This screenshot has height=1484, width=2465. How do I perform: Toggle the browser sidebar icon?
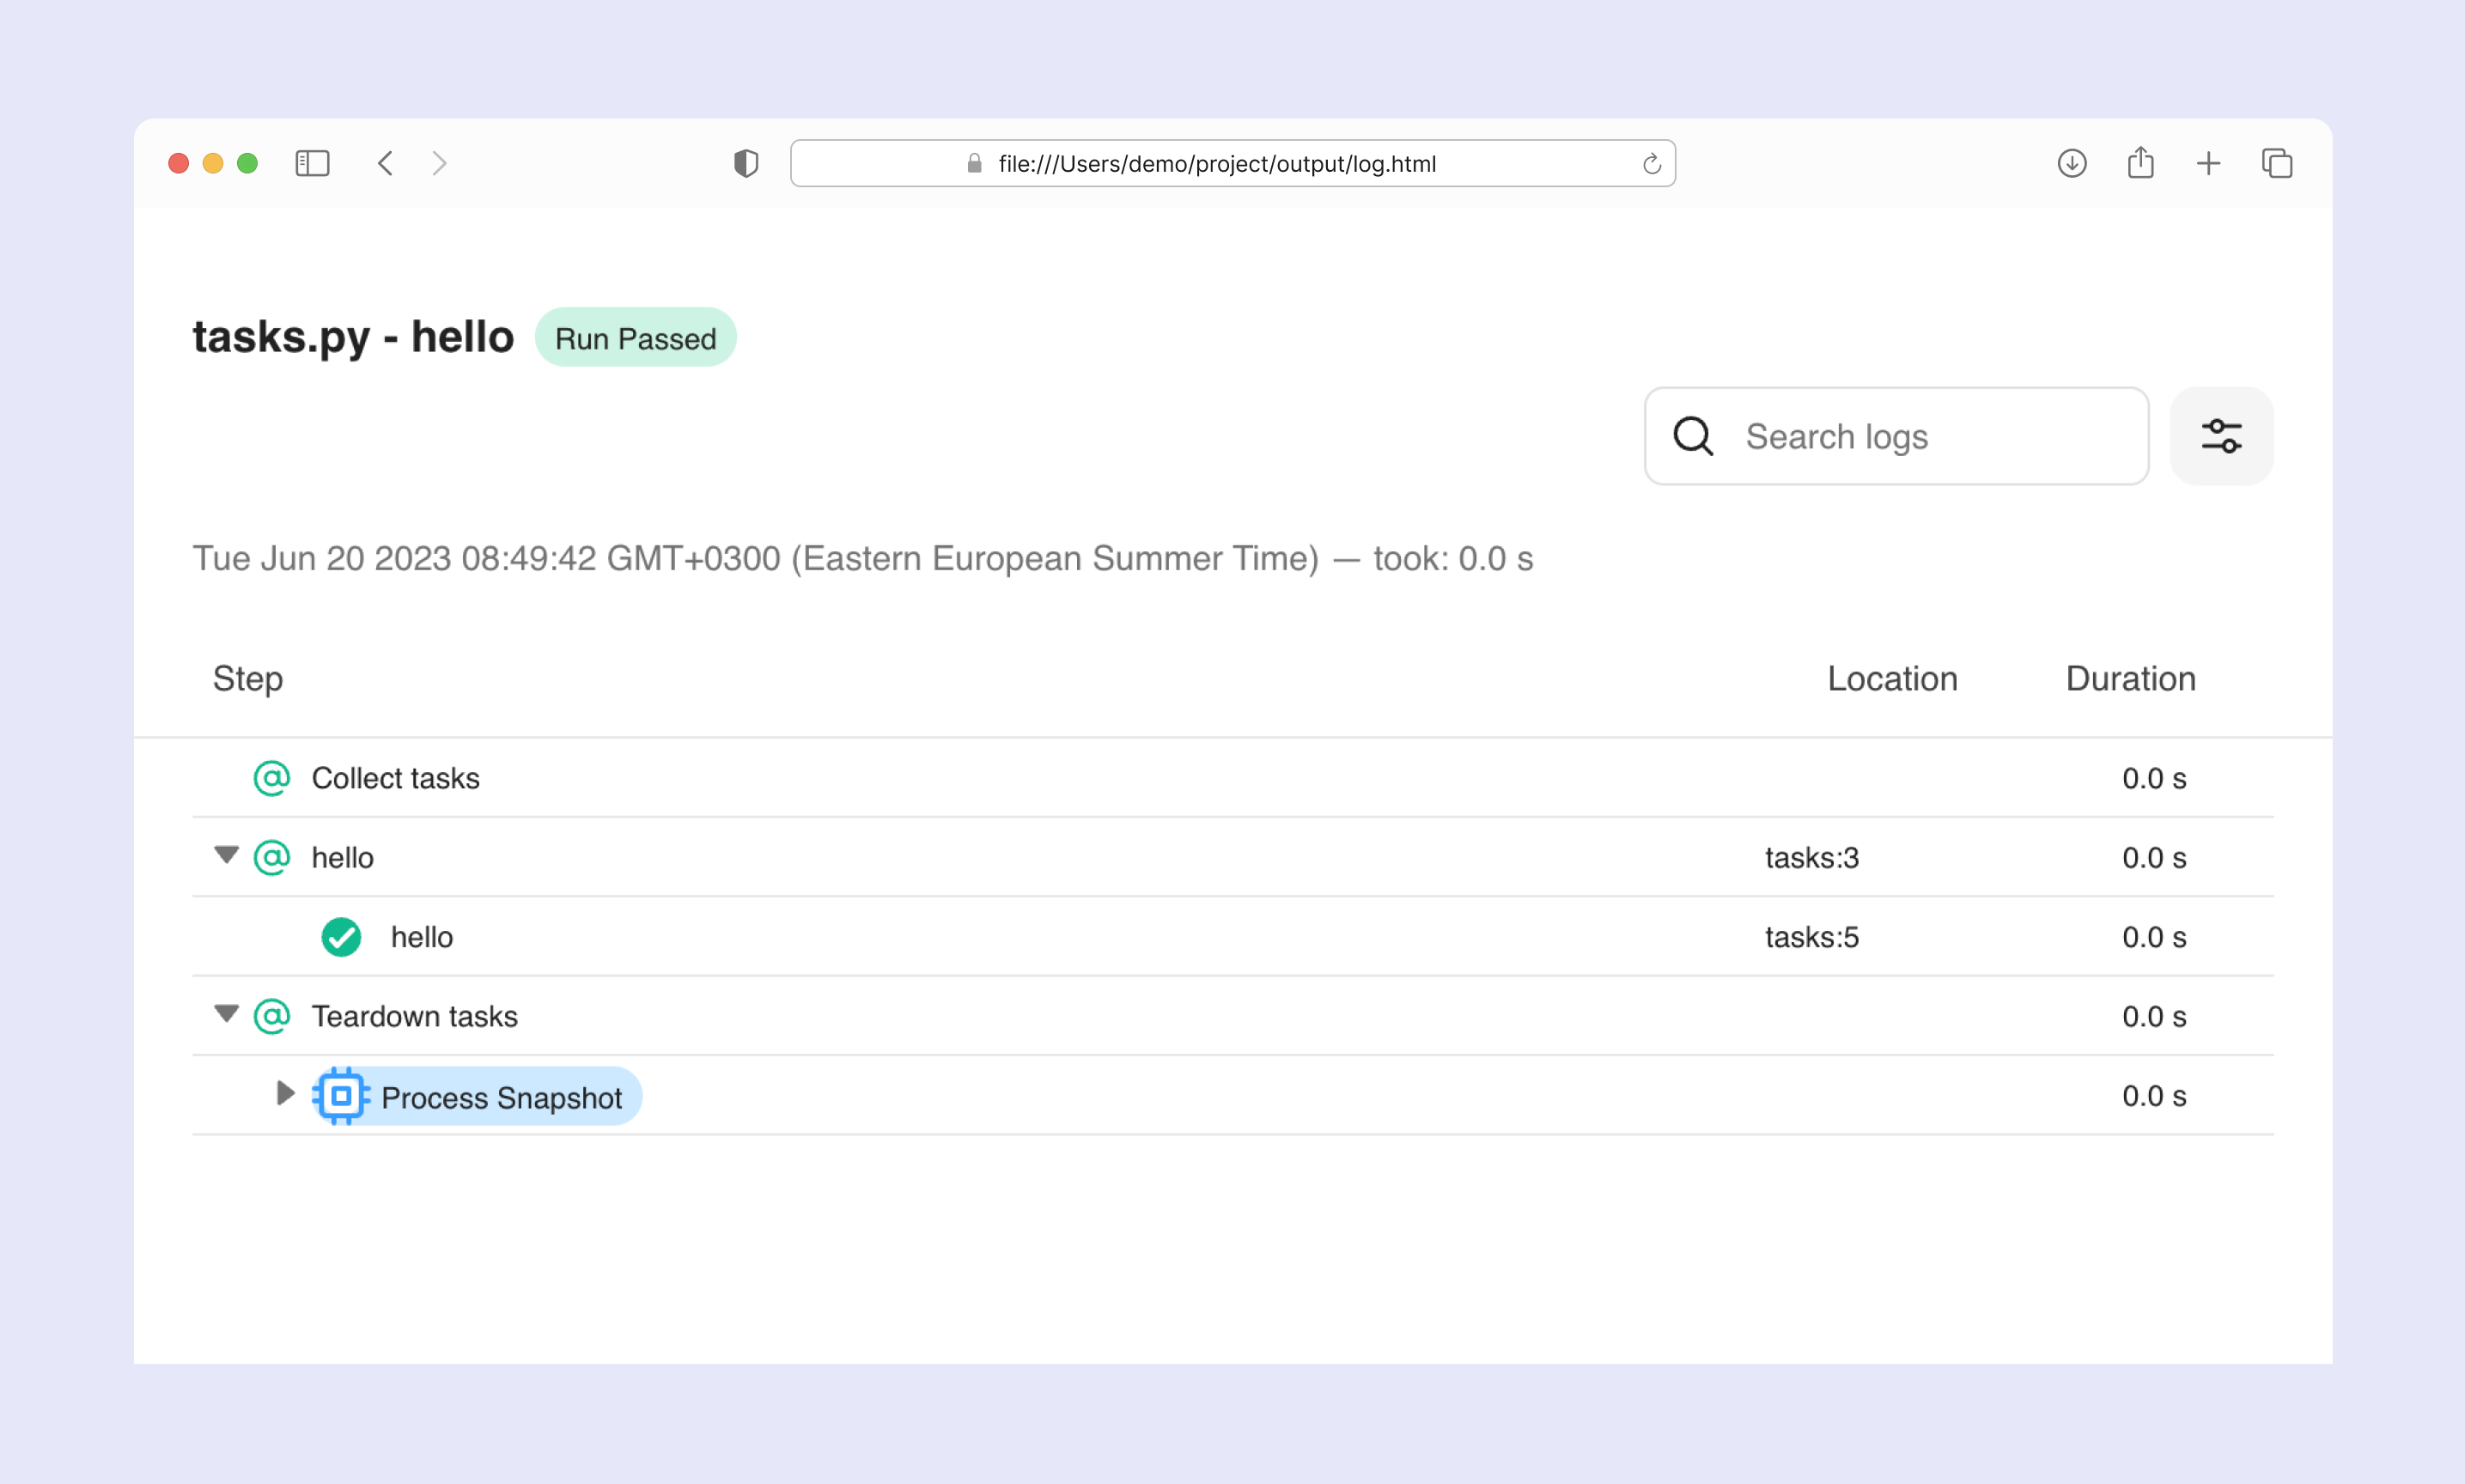click(x=312, y=163)
